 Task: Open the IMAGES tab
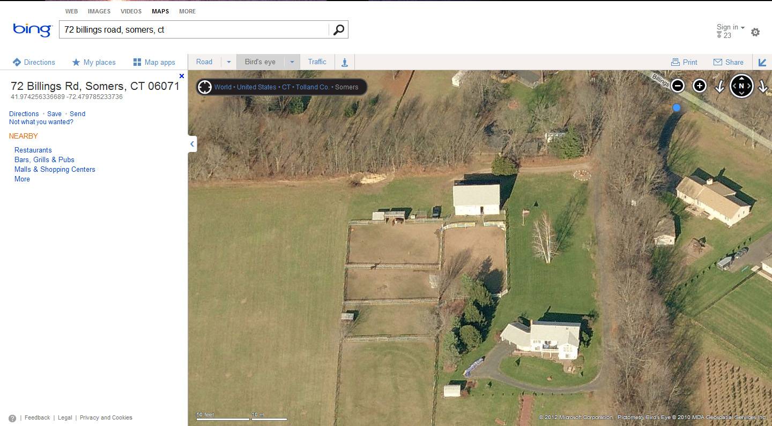tap(99, 11)
